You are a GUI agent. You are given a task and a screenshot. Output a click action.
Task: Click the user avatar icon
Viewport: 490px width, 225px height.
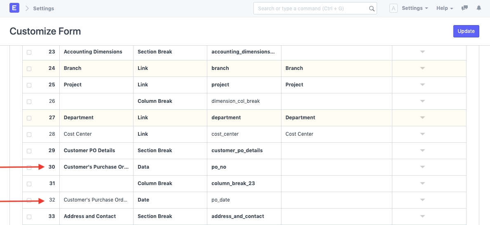click(x=393, y=8)
